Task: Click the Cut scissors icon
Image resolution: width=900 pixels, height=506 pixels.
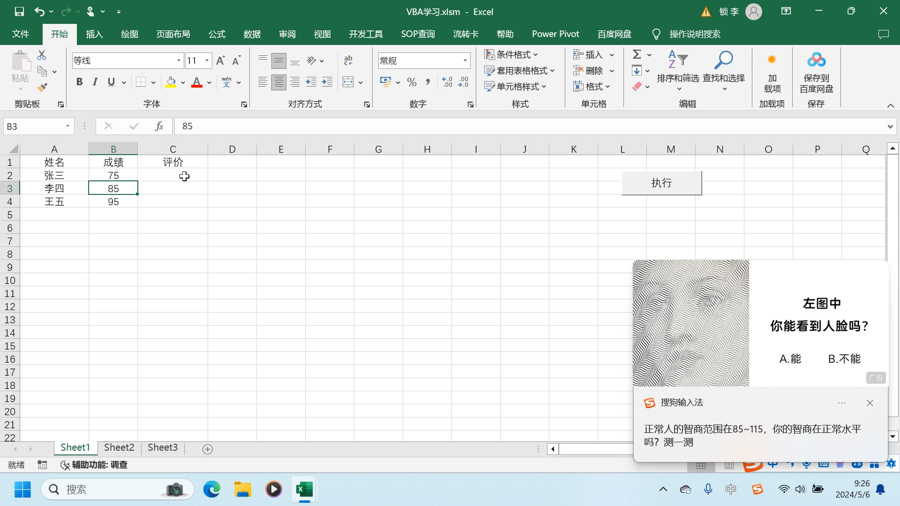Action: pos(42,55)
